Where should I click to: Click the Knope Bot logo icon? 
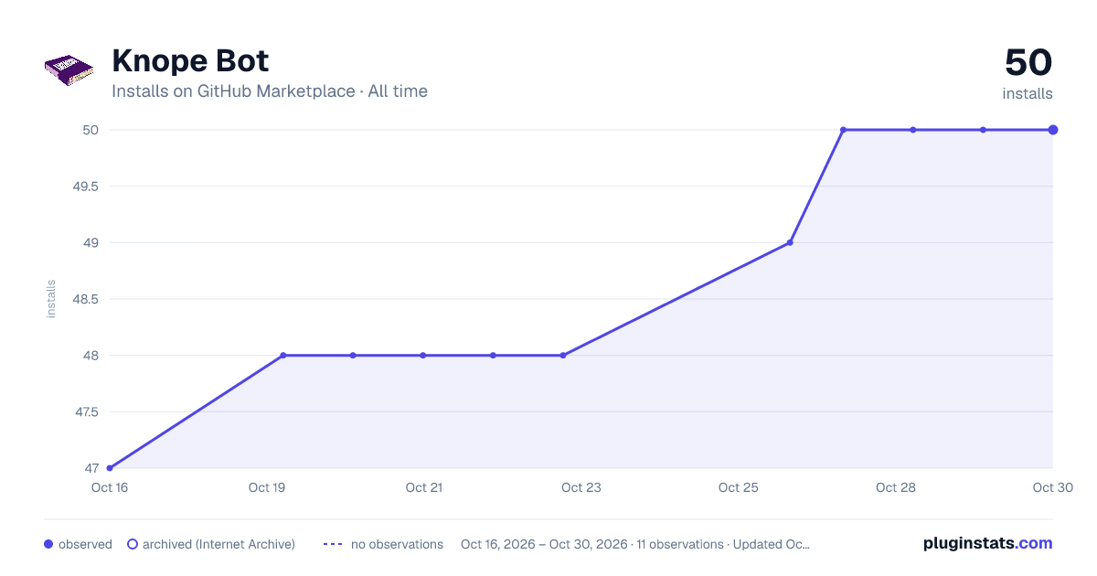69,71
